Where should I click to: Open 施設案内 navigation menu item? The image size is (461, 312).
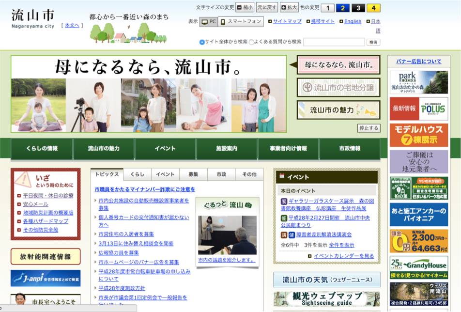[227, 149]
